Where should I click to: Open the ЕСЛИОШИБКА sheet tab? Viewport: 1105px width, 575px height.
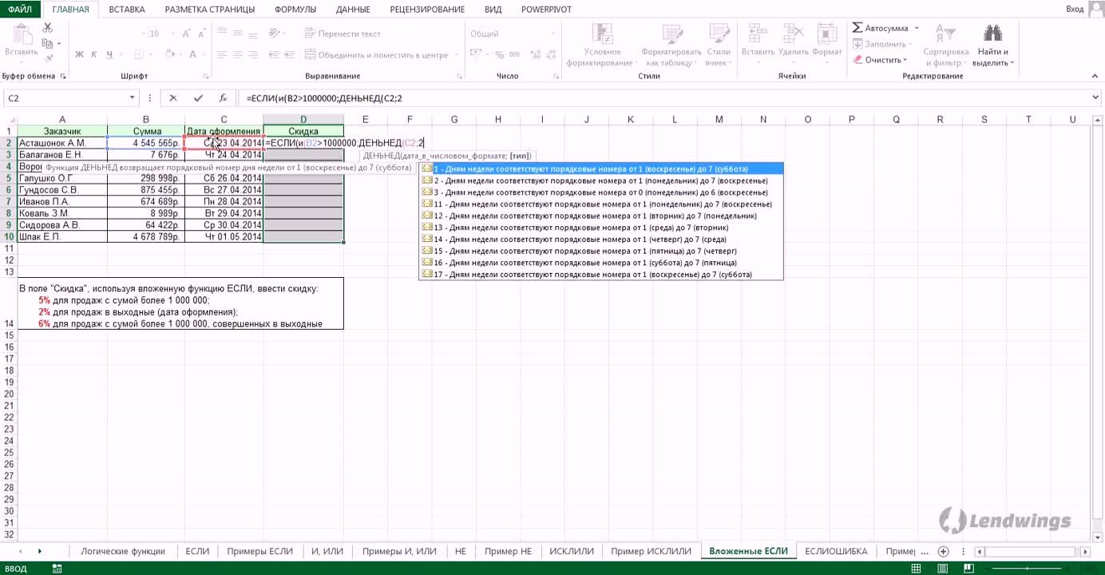pos(836,551)
